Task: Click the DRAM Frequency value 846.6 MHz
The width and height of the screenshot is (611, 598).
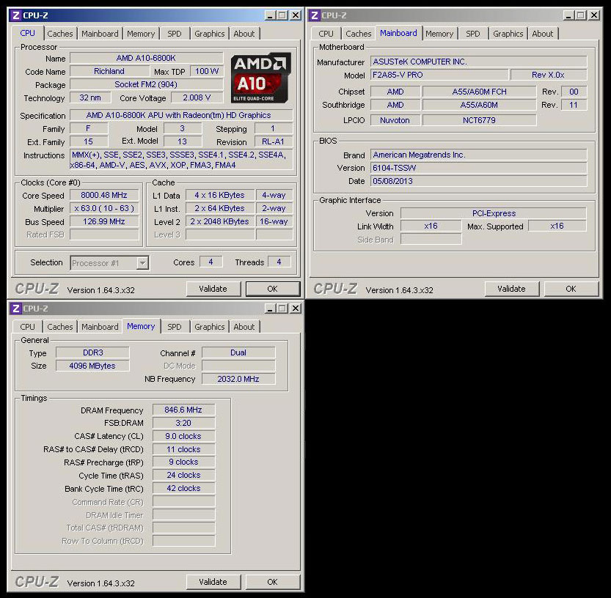Action: click(183, 410)
